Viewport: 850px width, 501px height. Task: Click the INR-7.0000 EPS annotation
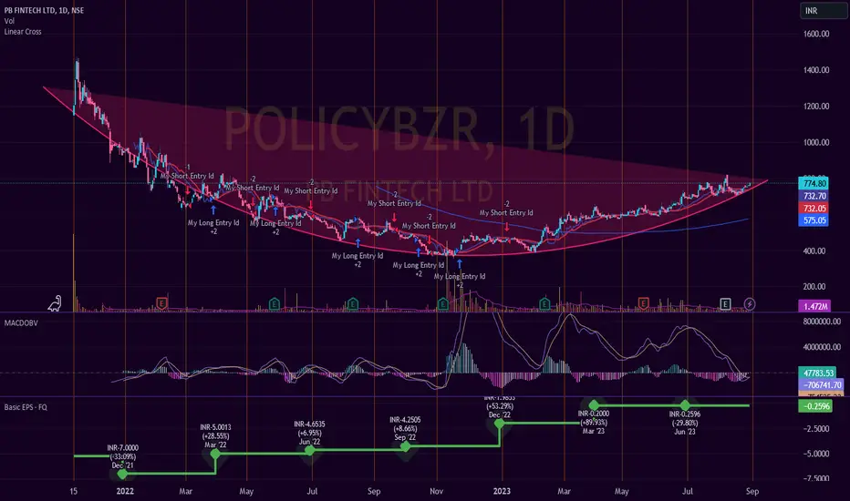pos(122,448)
